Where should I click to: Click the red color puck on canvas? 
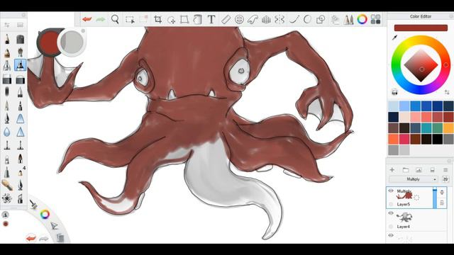click(48, 42)
